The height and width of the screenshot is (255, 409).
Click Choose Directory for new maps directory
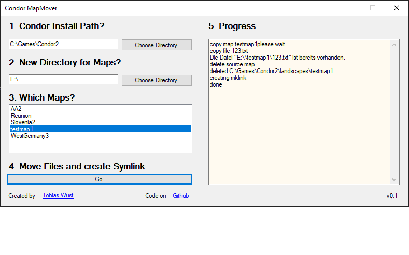point(157,80)
